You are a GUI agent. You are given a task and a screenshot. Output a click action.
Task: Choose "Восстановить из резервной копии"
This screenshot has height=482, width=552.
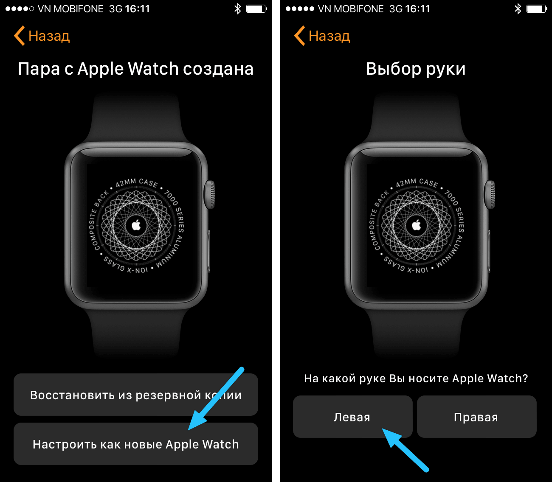[x=136, y=395]
